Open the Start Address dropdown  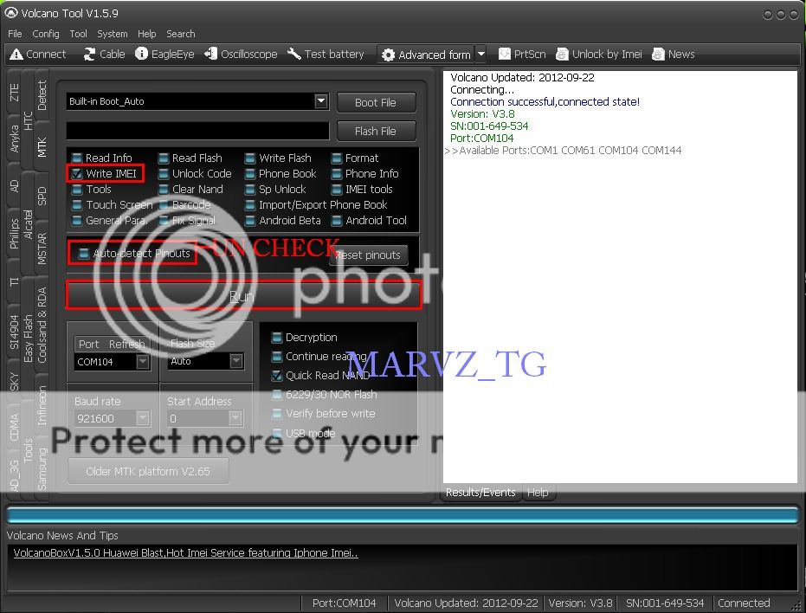pyautogui.click(x=235, y=418)
